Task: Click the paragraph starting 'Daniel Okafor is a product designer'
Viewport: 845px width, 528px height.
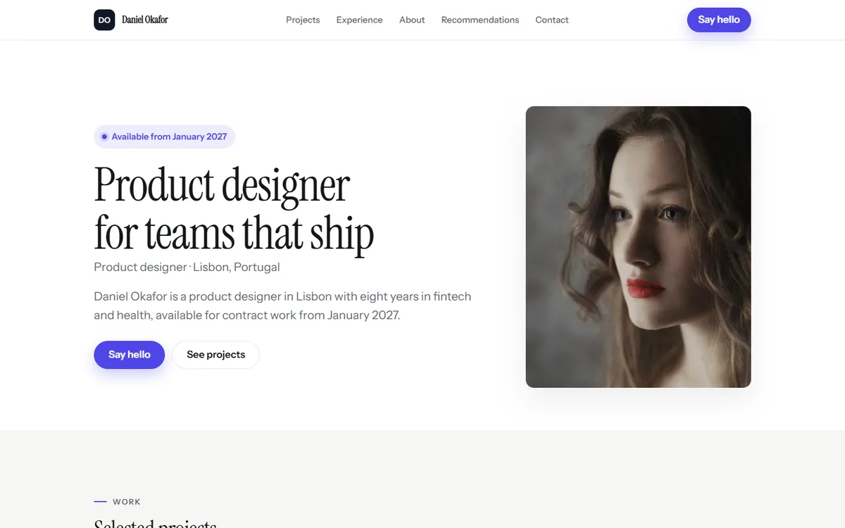Action: [x=282, y=306]
